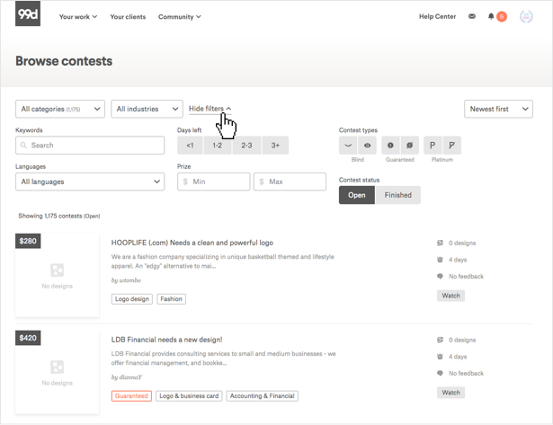This screenshot has height=425, width=553.
Task: Select Finished contest status
Action: tap(397, 195)
